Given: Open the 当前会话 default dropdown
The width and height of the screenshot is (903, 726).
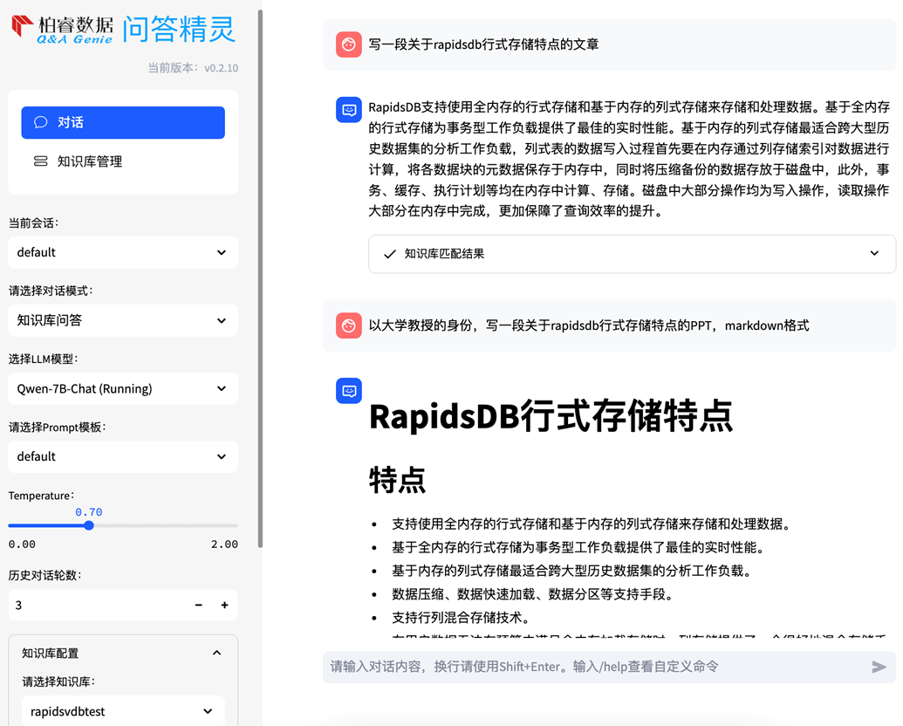Looking at the screenshot, I should 123,252.
